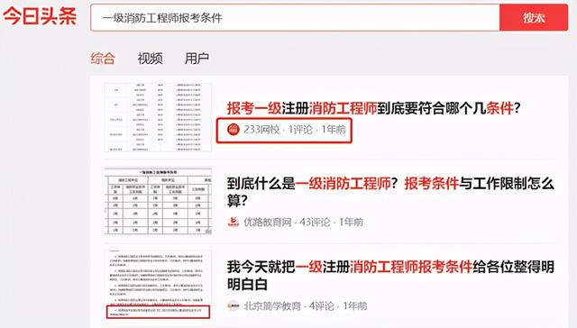Click the red 搜索 button
The image size is (577, 328).
tap(534, 17)
